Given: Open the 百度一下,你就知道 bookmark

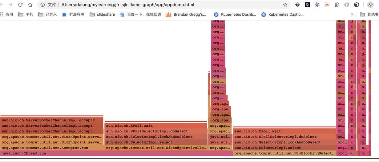Looking at the screenshot, I should [x=140, y=14].
